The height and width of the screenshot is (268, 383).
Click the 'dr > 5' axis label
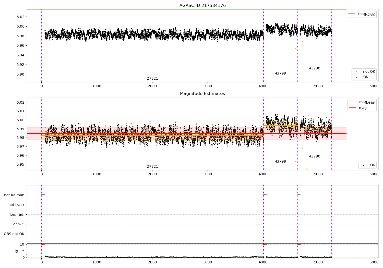(19, 224)
